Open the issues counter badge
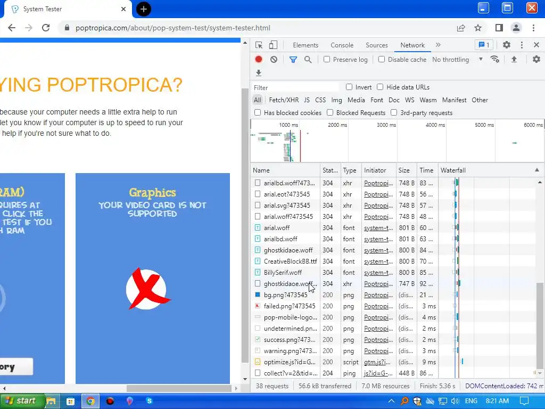 484,45
